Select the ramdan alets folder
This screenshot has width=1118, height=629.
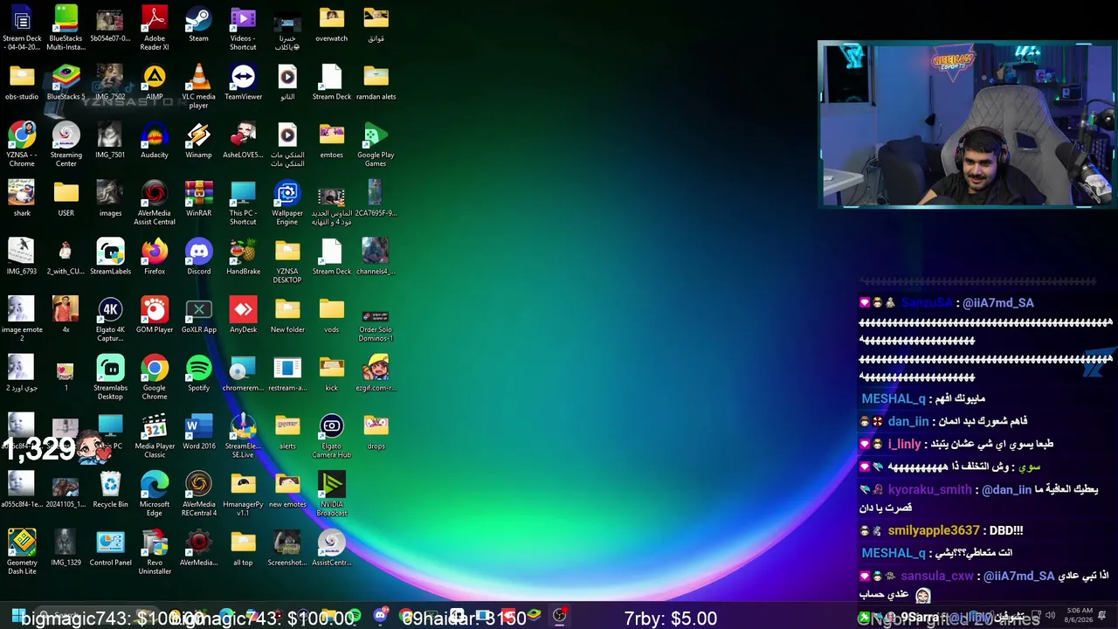click(x=376, y=83)
